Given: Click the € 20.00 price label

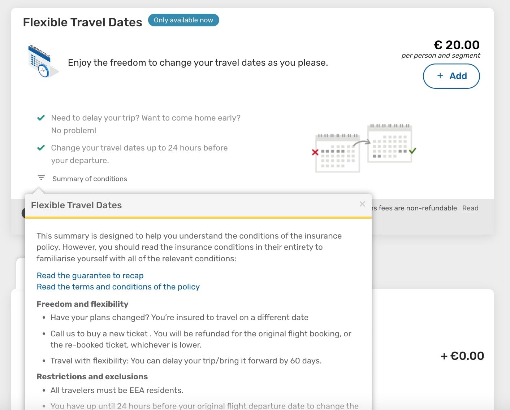Looking at the screenshot, I should click(x=457, y=45).
